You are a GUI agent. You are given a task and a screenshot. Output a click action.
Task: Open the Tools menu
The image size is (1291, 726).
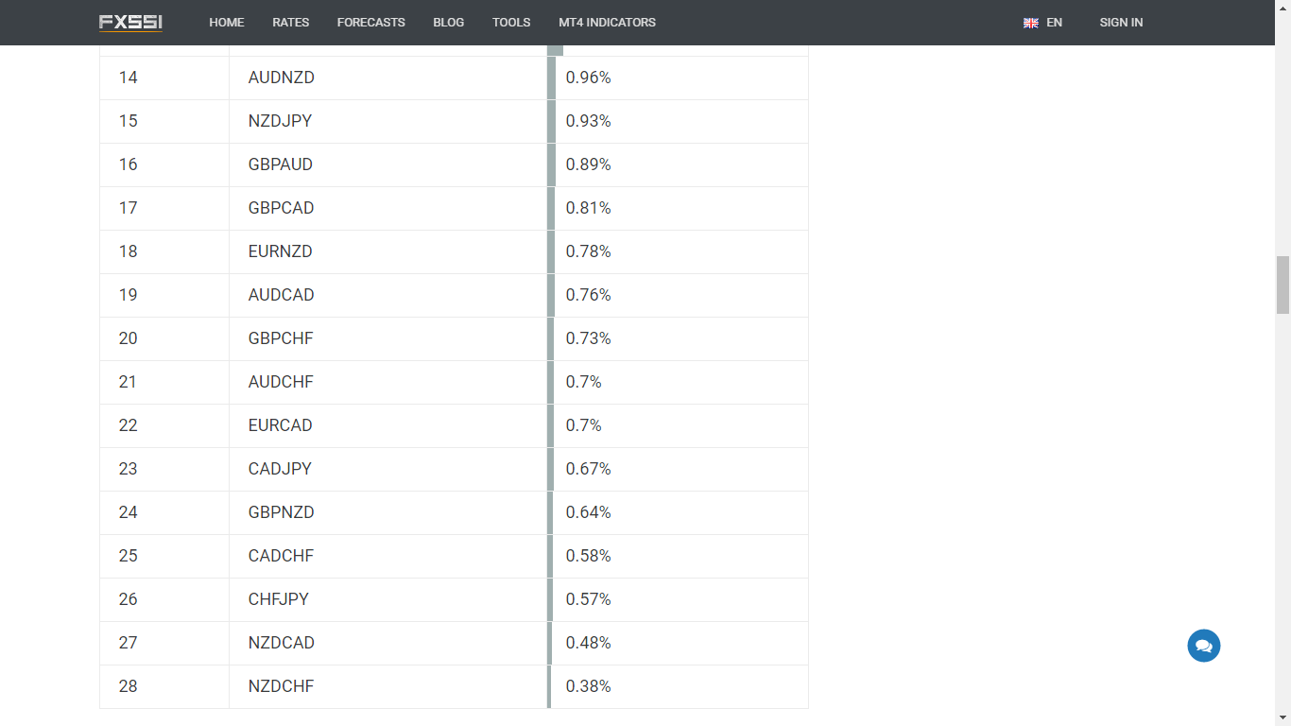tap(511, 23)
